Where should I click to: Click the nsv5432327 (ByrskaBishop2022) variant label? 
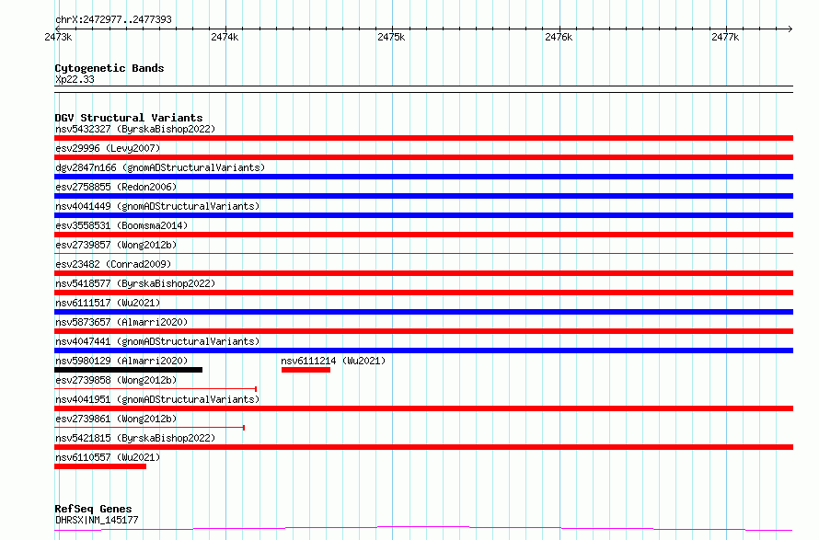click(135, 129)
